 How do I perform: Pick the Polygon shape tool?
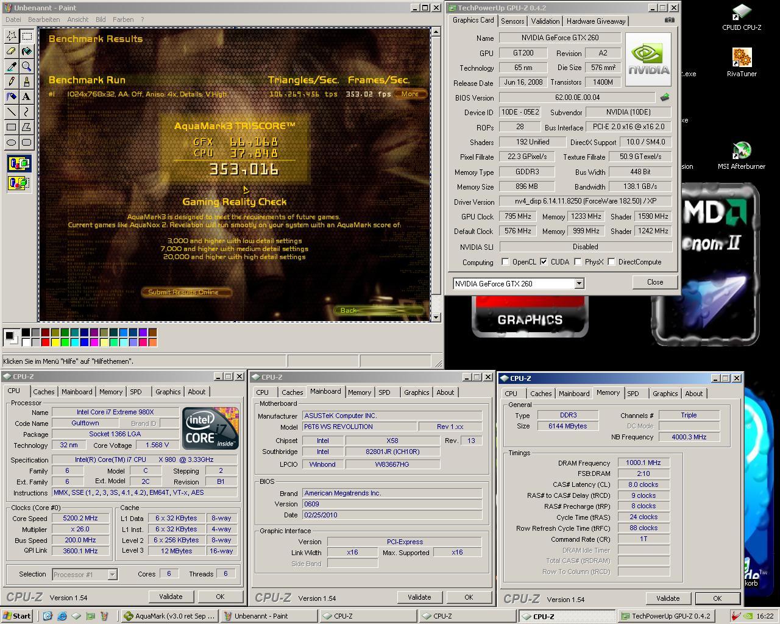[27, 127]
